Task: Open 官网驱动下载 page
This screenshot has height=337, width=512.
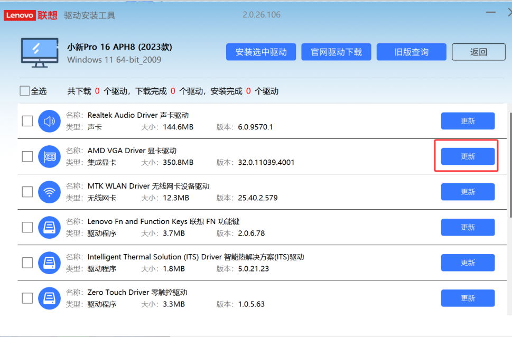Action: [337, 52]
